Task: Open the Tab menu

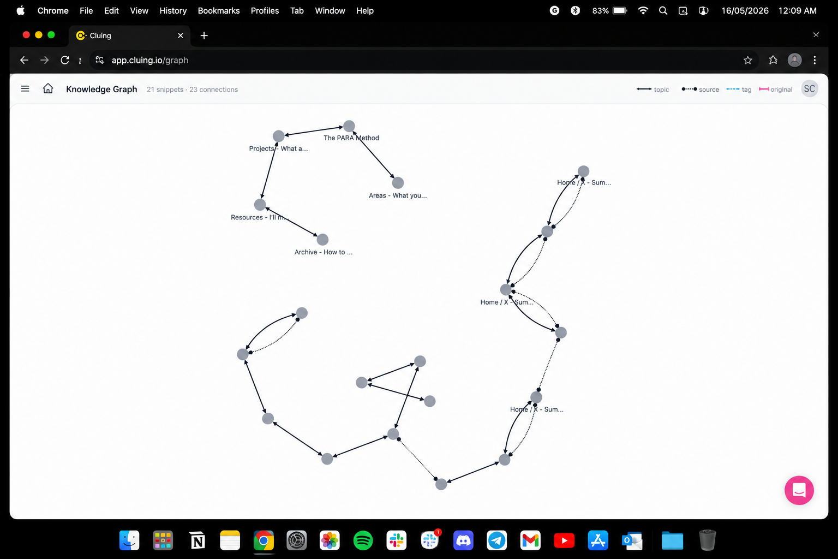Action: (297, 10)
